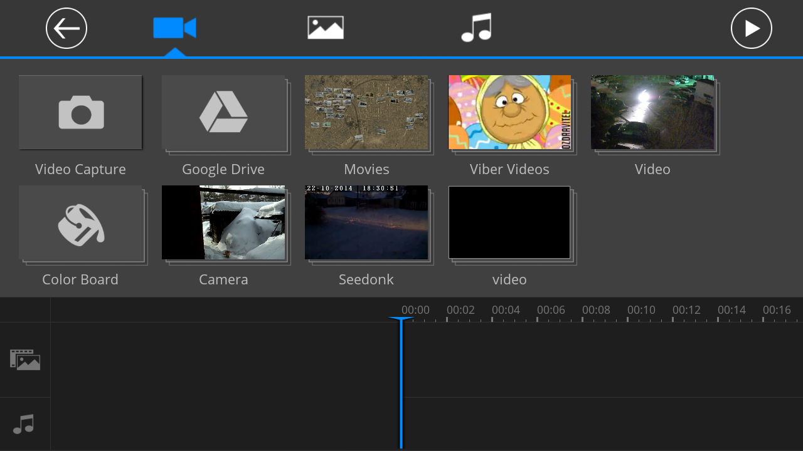803x451 pixels.
Task: Select the video and photo track icon
Action: click(25, 360)
